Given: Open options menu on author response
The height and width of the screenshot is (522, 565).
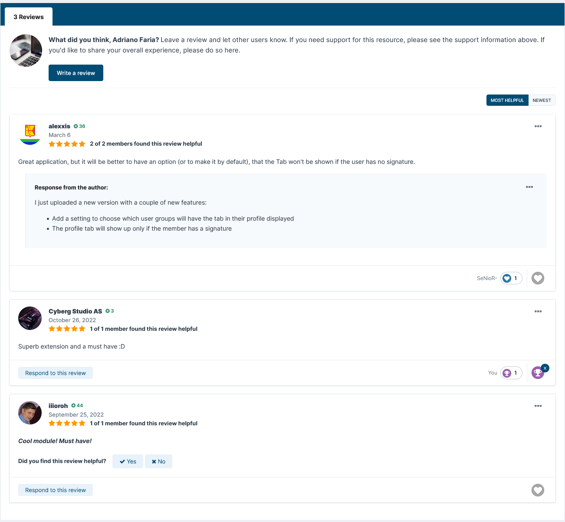Looking at the screenshot, I should click(529, 187).
